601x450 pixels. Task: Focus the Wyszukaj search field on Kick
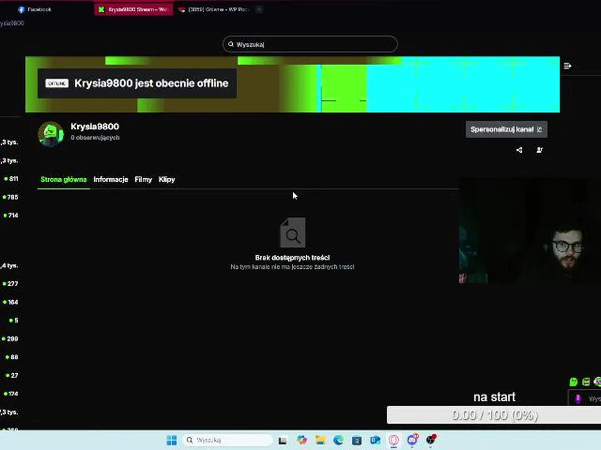310,44
